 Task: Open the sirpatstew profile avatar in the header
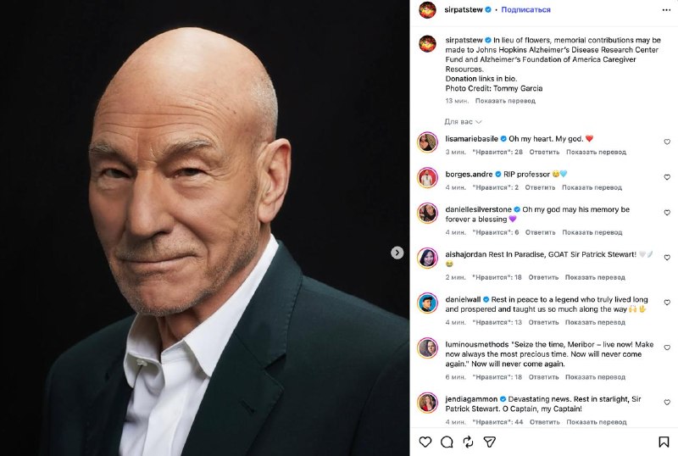[427, 10]
